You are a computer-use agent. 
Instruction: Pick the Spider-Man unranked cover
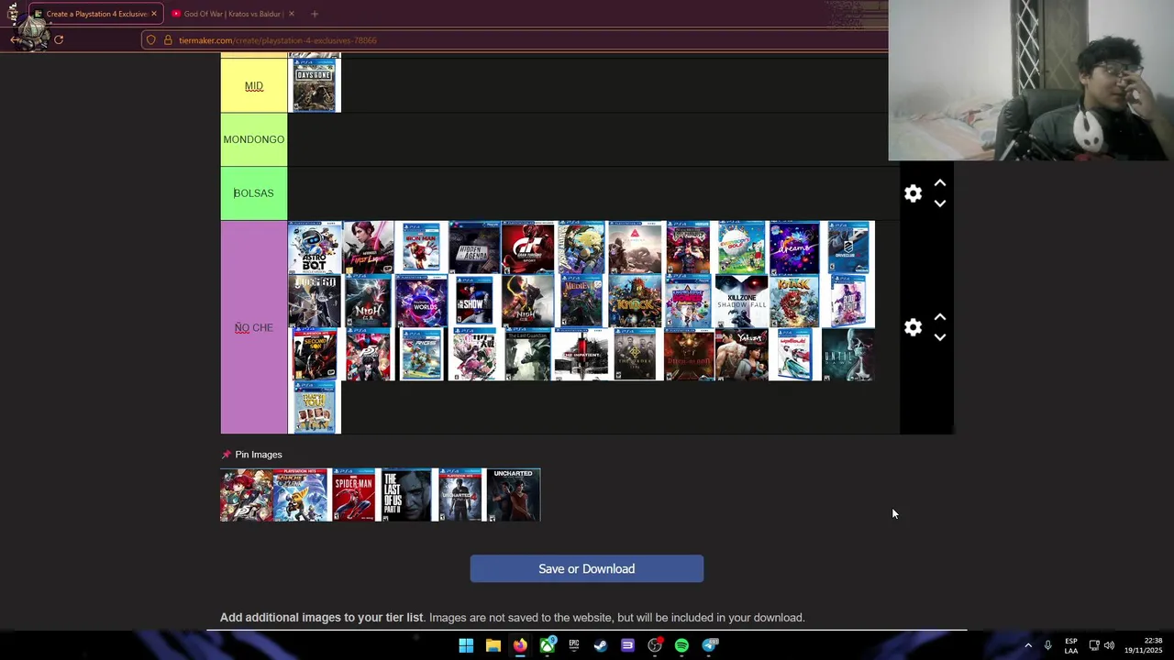pyautogui.click(x=353, y=495)
